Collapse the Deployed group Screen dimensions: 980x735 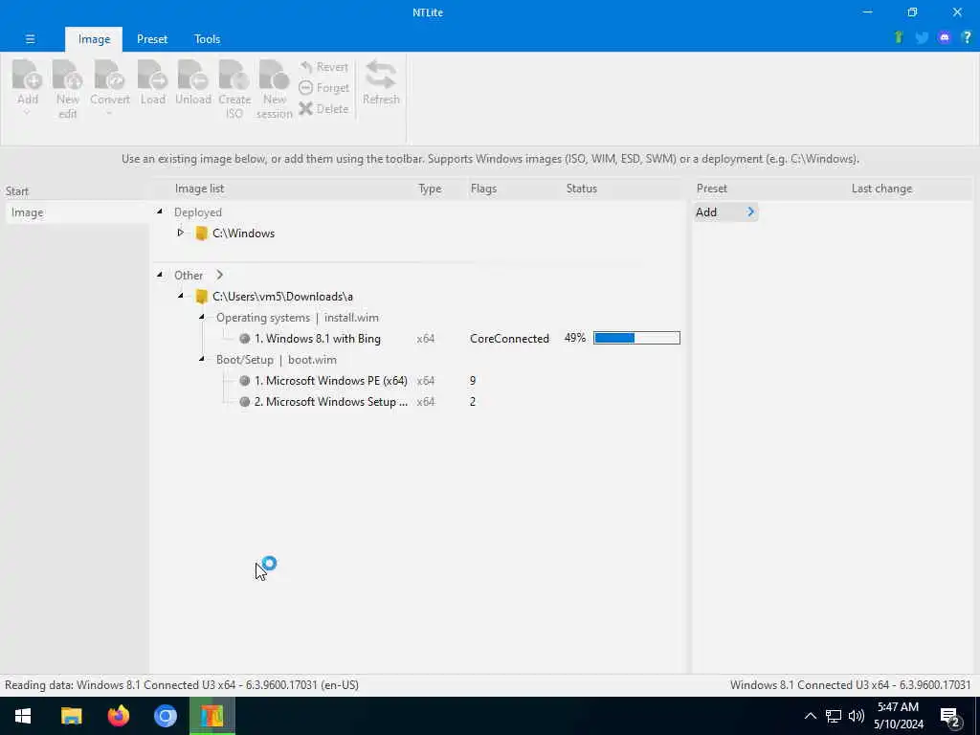click(x=160, y=212)
